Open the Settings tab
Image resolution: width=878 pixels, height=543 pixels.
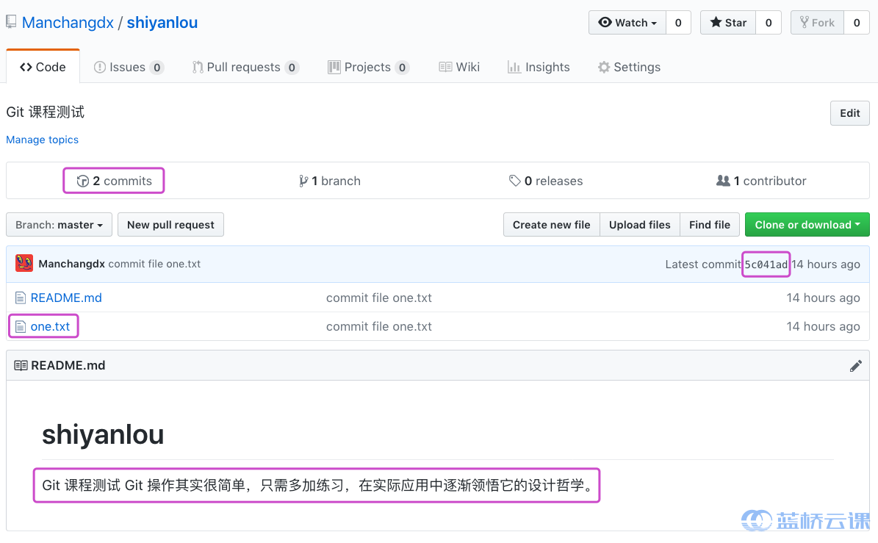point(629,67)
